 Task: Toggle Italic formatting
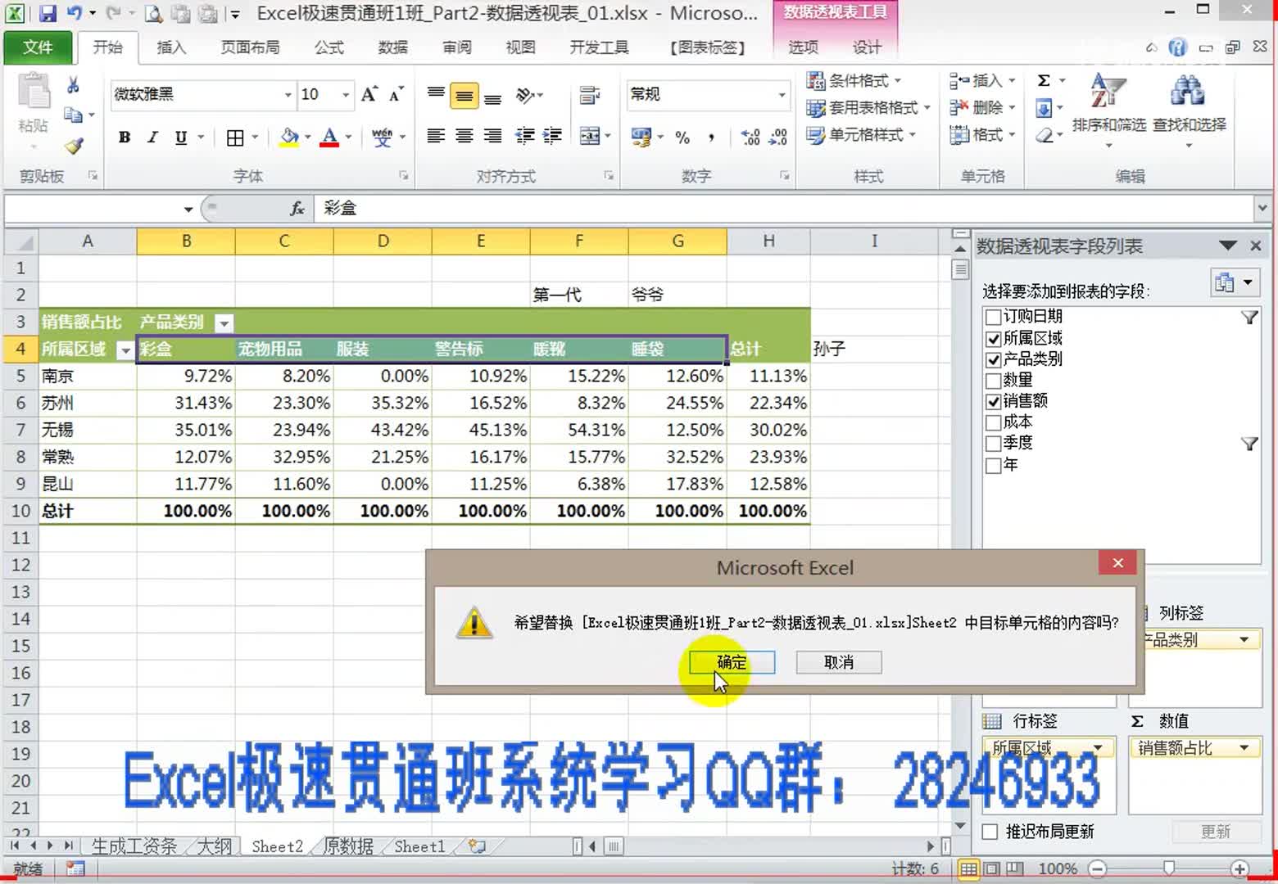click(x=152, y=138)
